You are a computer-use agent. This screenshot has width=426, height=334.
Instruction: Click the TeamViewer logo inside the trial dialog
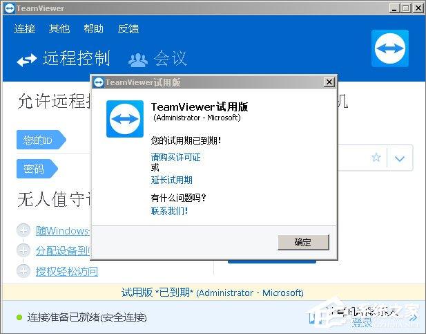pos(125,119)
